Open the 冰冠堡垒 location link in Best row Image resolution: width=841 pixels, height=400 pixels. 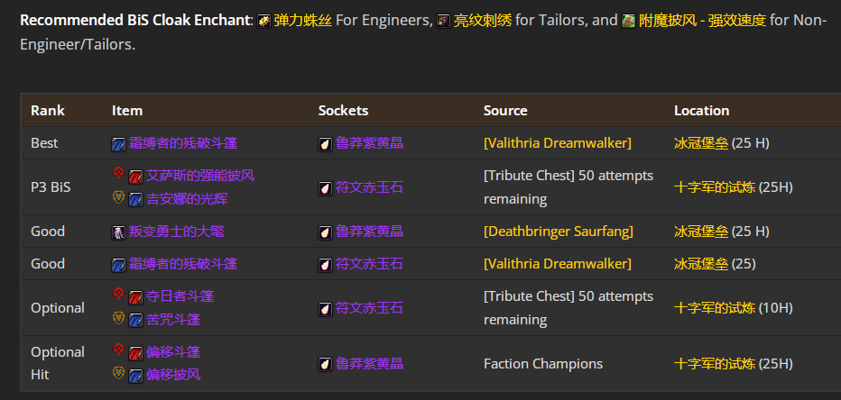[701, 143]
